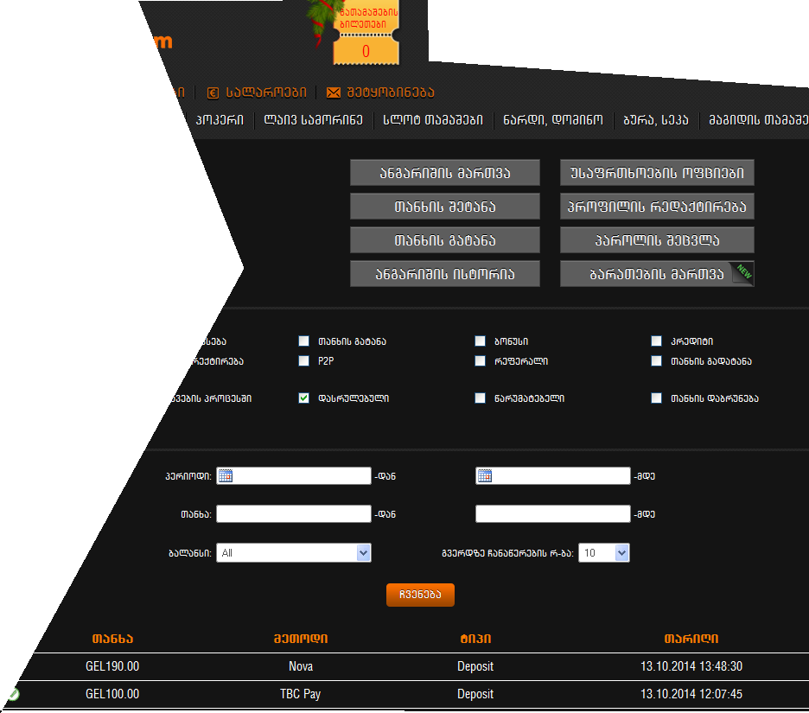
Task: Click the თანხა column header
Action: 112,638
